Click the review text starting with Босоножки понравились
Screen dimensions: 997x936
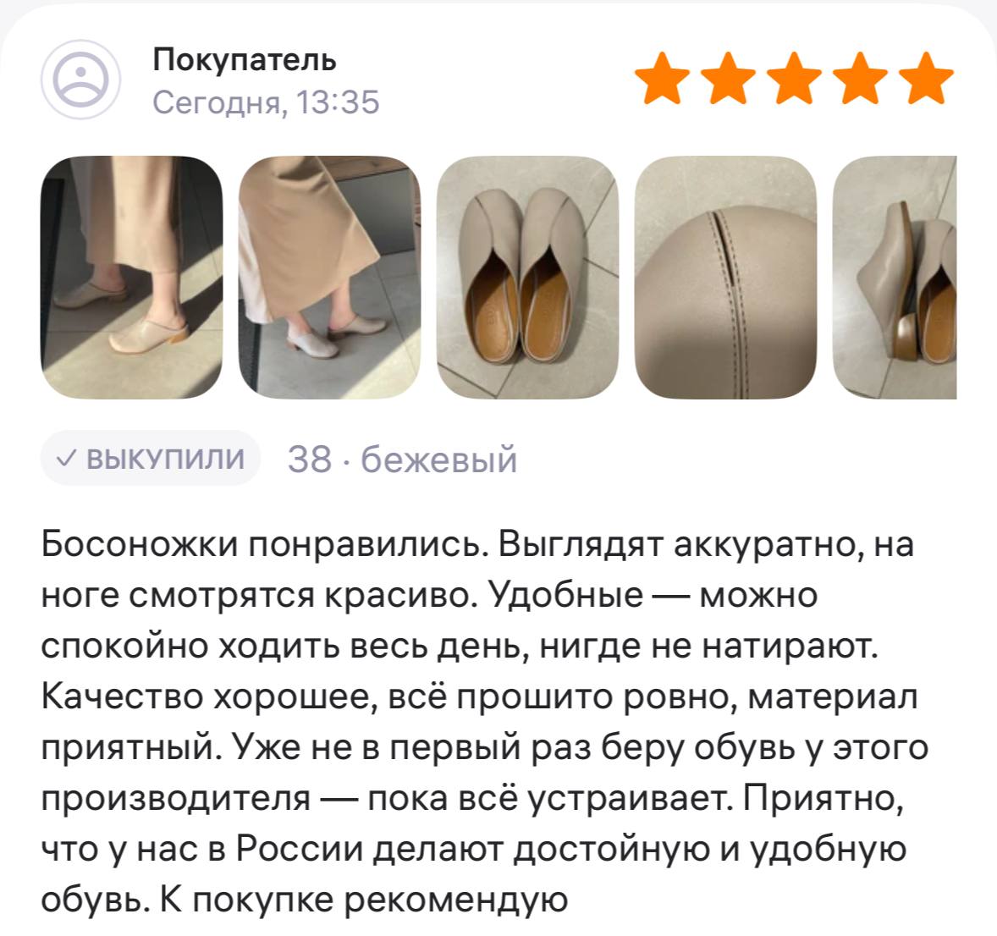(486, 722)
